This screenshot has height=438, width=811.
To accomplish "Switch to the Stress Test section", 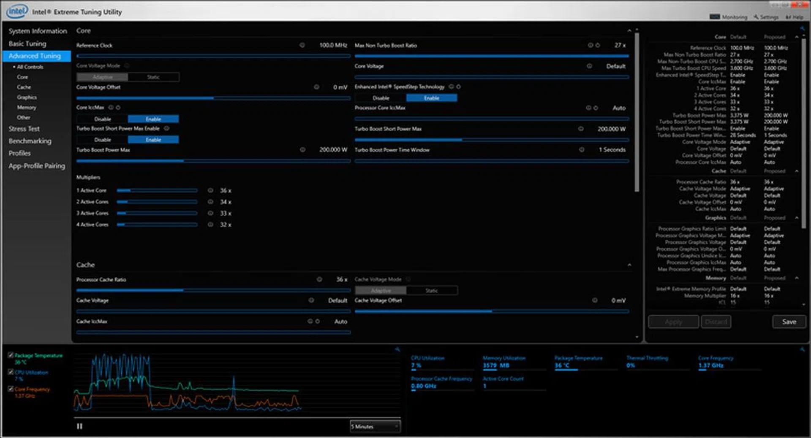I will click(x=24, y=128).
